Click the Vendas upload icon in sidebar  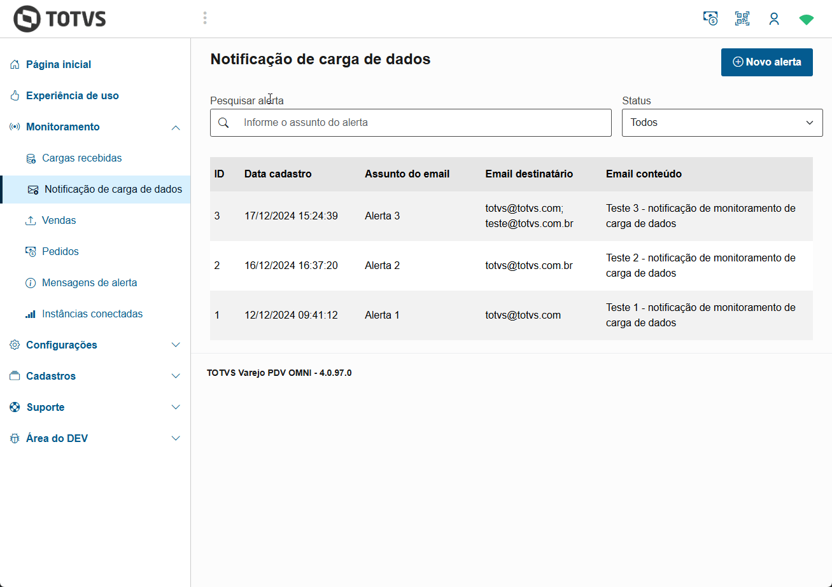pyautogui.click(x=30, y=219)
